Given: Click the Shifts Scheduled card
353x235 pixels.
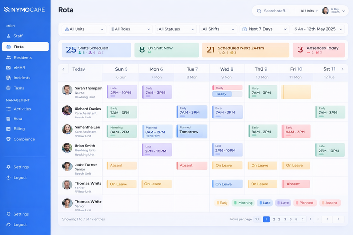Looking at the screenshot, I should pyautogui.click(x=97, y=50).
